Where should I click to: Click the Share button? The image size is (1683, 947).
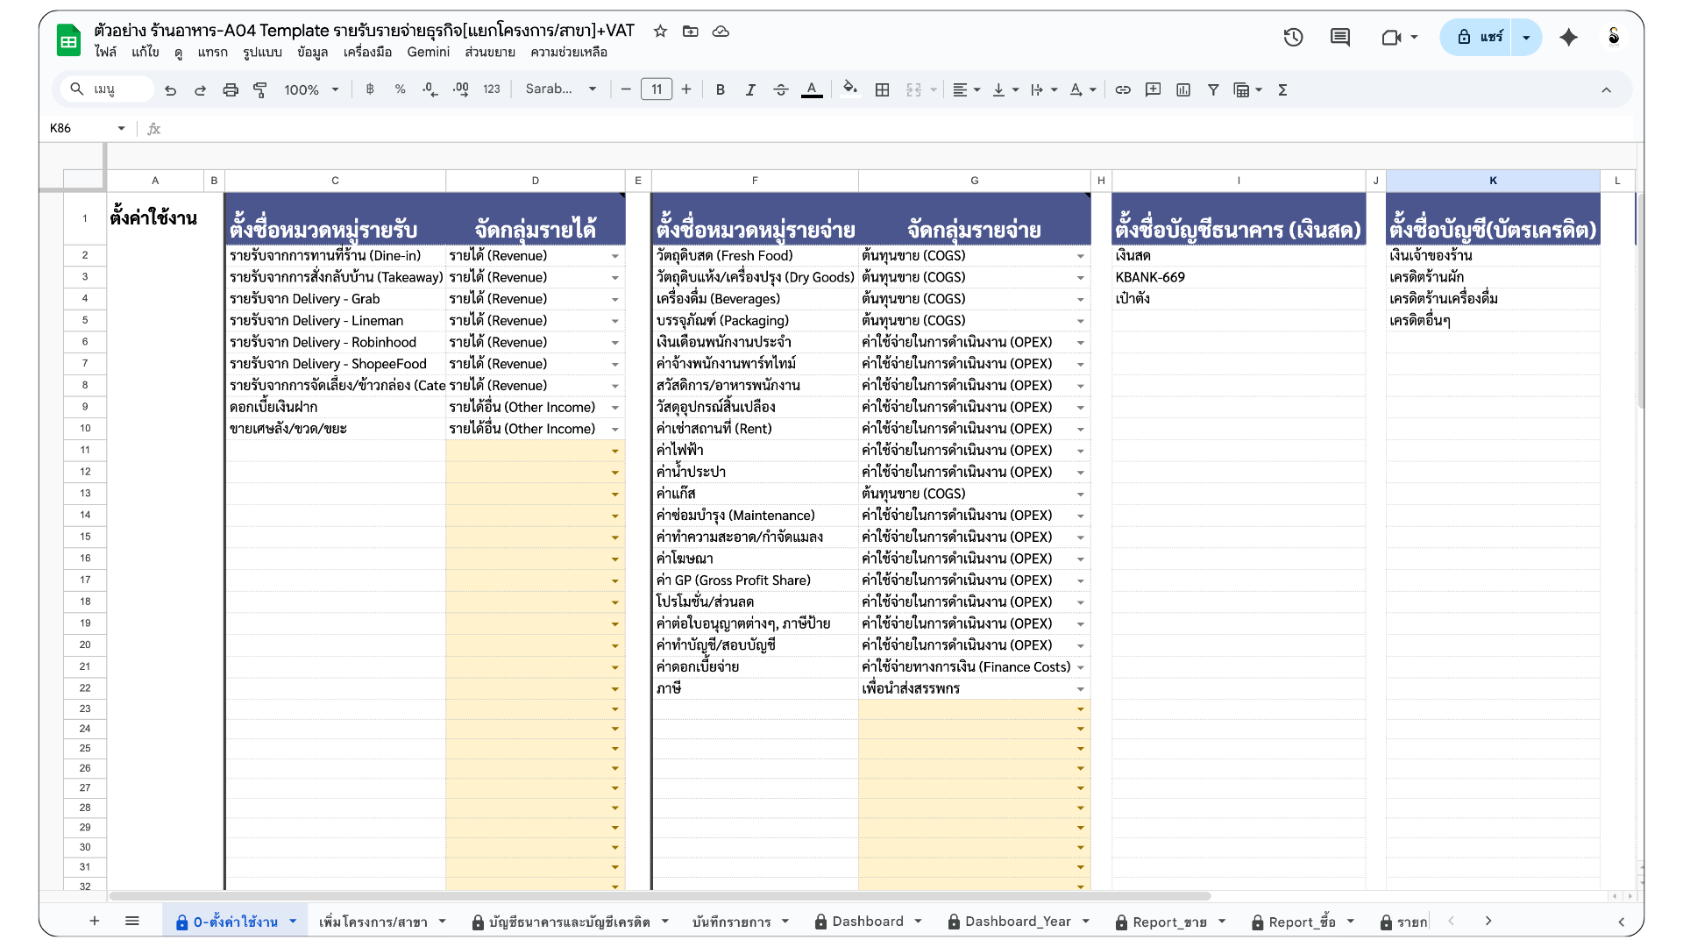(x=1480, y=37)
